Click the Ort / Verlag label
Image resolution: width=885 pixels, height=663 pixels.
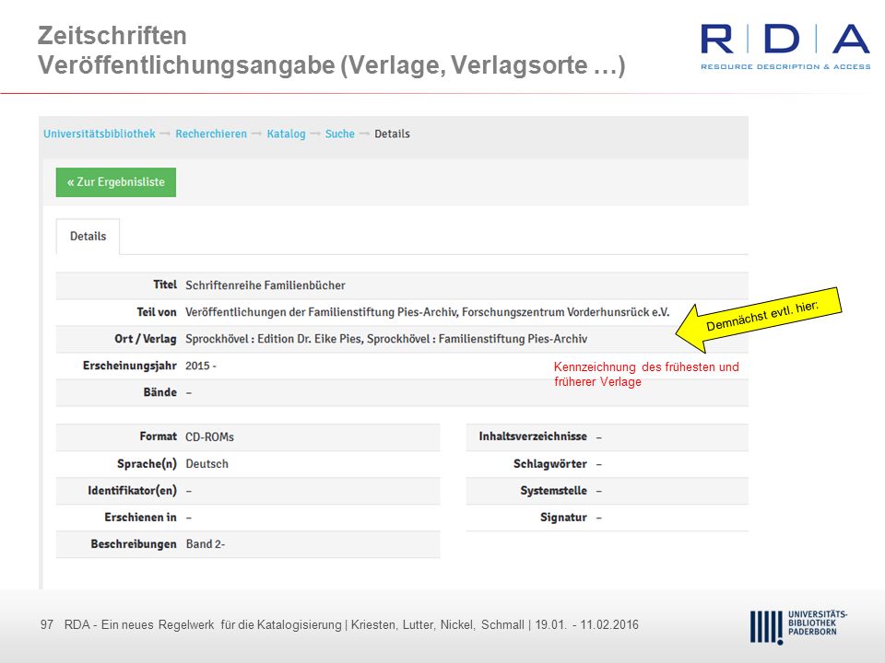click(x=146, y=339)
